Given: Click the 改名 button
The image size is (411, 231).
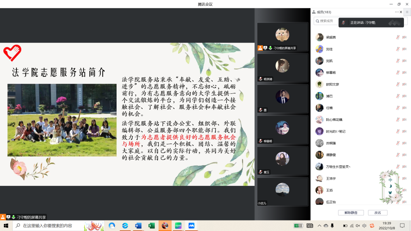Looking at the screenshot, I should point(378,213).
